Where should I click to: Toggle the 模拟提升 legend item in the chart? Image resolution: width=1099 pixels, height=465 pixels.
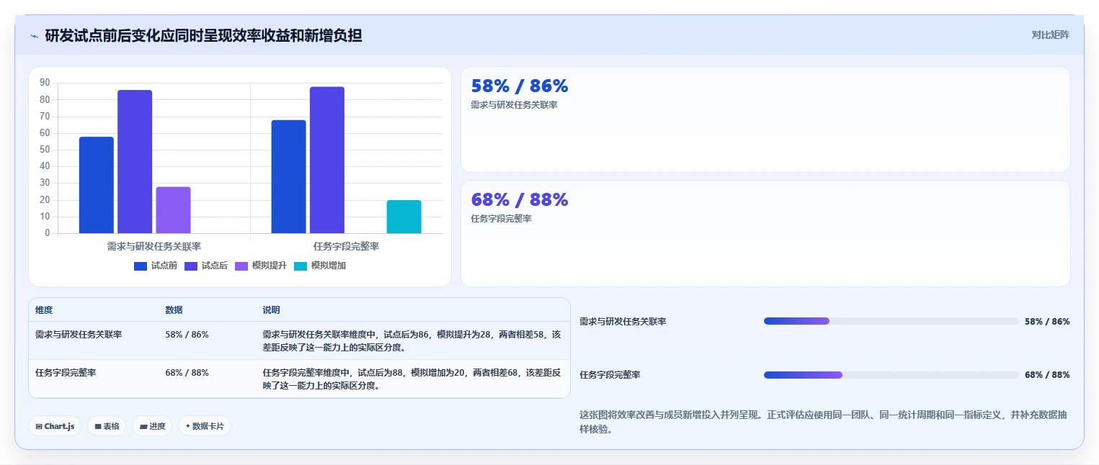coord(261,266)
